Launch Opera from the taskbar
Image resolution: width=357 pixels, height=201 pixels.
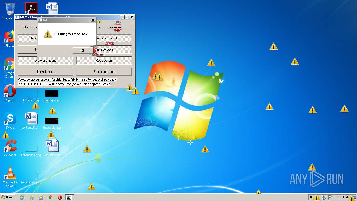point(60,197)
